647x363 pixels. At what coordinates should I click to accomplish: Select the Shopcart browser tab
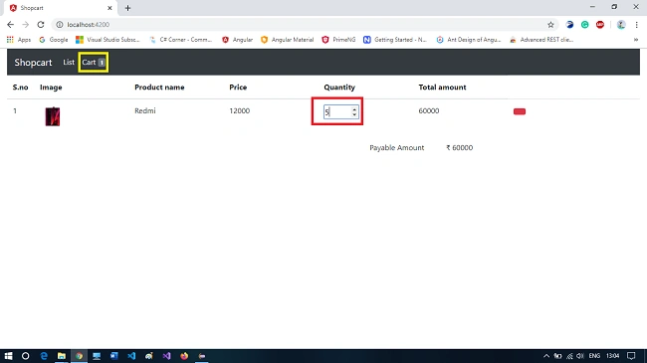60,8
